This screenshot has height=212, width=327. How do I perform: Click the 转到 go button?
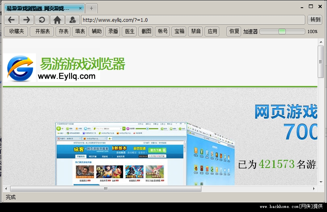[x=315, y=20]
